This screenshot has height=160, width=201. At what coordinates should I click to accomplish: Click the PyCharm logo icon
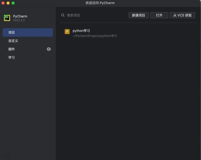[x=7, y=18]
